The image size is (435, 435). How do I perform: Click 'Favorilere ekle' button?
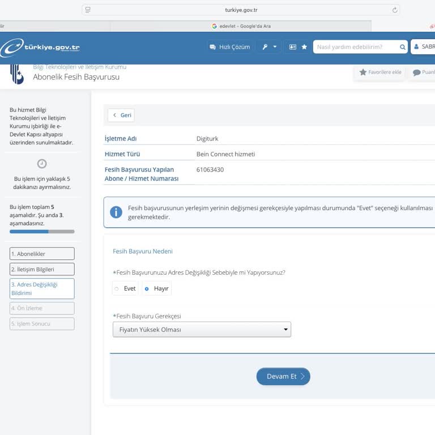(381, 72)
